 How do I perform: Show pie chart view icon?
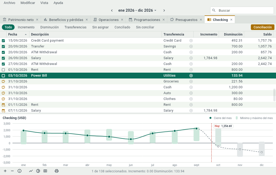point(38,171)
